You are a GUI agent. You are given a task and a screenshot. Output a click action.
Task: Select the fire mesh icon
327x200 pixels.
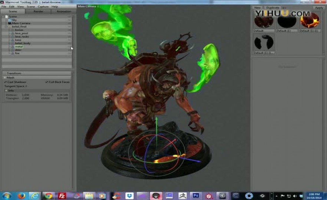pyautogui.click(x=13, y=53)
